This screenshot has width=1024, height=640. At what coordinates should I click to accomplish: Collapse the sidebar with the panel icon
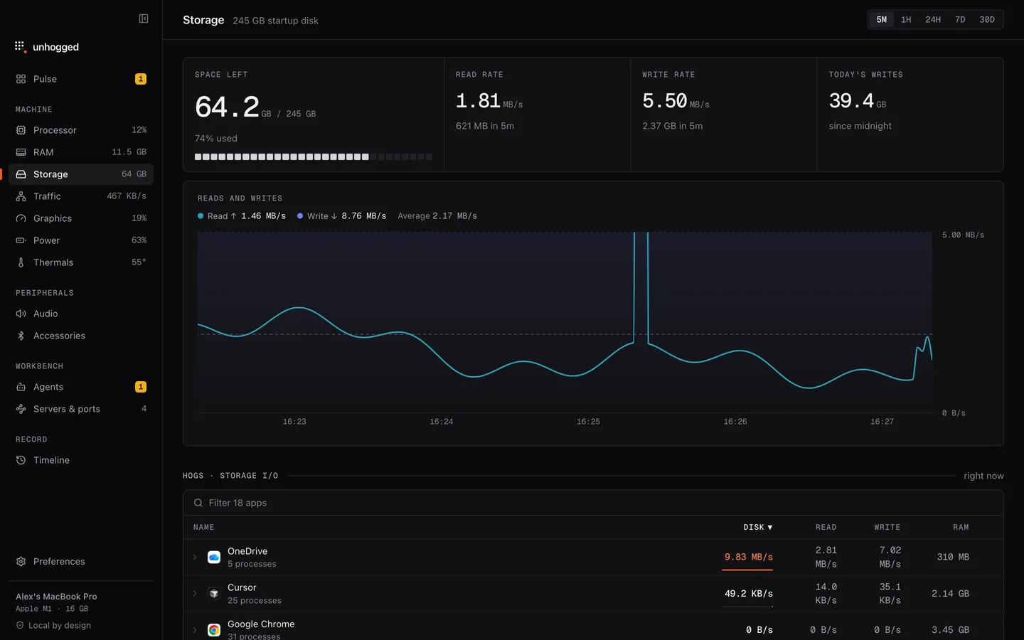(x=144, y=18)
